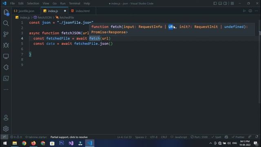
Task: Change the CRLF end of line sequence
Action: click(164, 137)
